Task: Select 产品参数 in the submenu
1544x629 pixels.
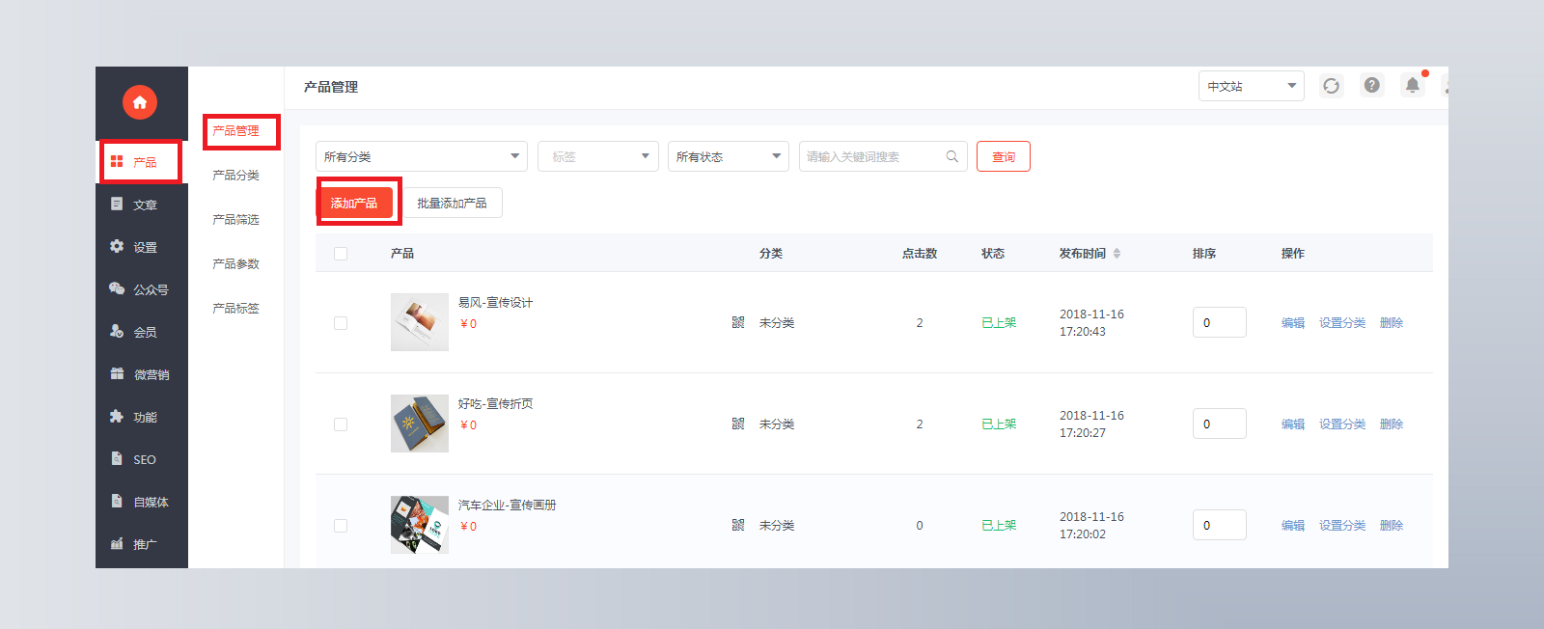Action: coord(235,264)
